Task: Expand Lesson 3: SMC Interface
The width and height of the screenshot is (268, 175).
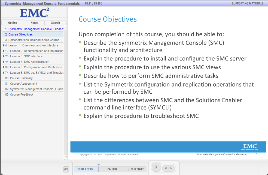Action: (4, 57)
